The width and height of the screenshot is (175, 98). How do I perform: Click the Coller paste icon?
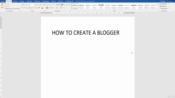2,5
